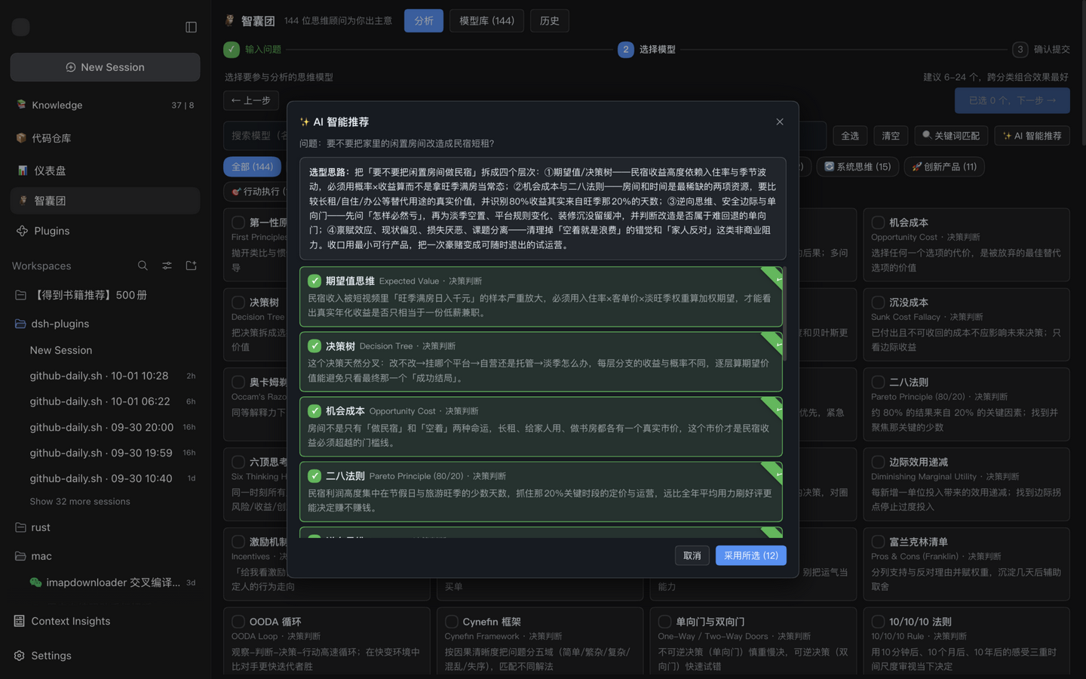The height and width of the screenshot is (679, 1086).
Task: Check the 富兰克林清单 model card checkbox
Action: click(x=878, y=542)
